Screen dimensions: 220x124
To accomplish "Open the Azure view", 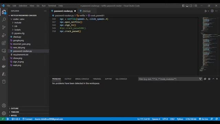I will (x=4, y=74).
